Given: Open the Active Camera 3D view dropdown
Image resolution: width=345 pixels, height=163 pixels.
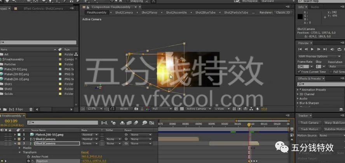Looking at the screenshot, I should coord(199,109).
